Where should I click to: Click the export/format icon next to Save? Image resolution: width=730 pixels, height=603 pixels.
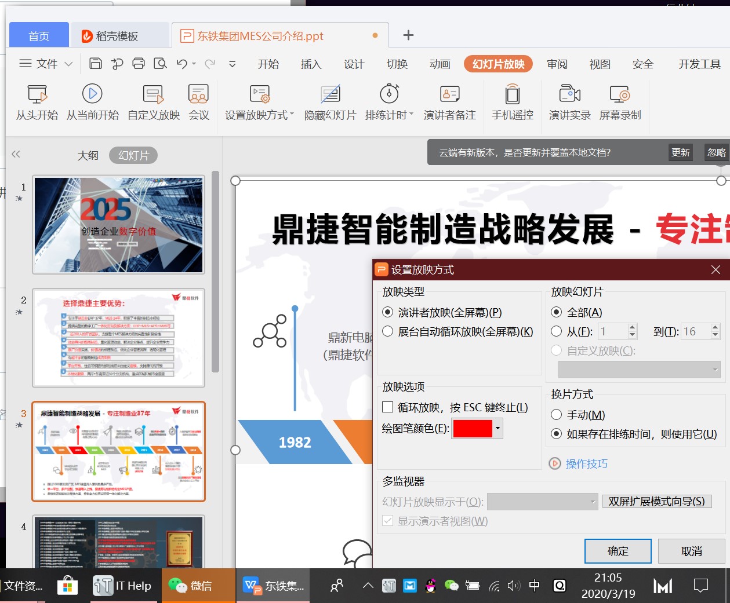[117, 64]
